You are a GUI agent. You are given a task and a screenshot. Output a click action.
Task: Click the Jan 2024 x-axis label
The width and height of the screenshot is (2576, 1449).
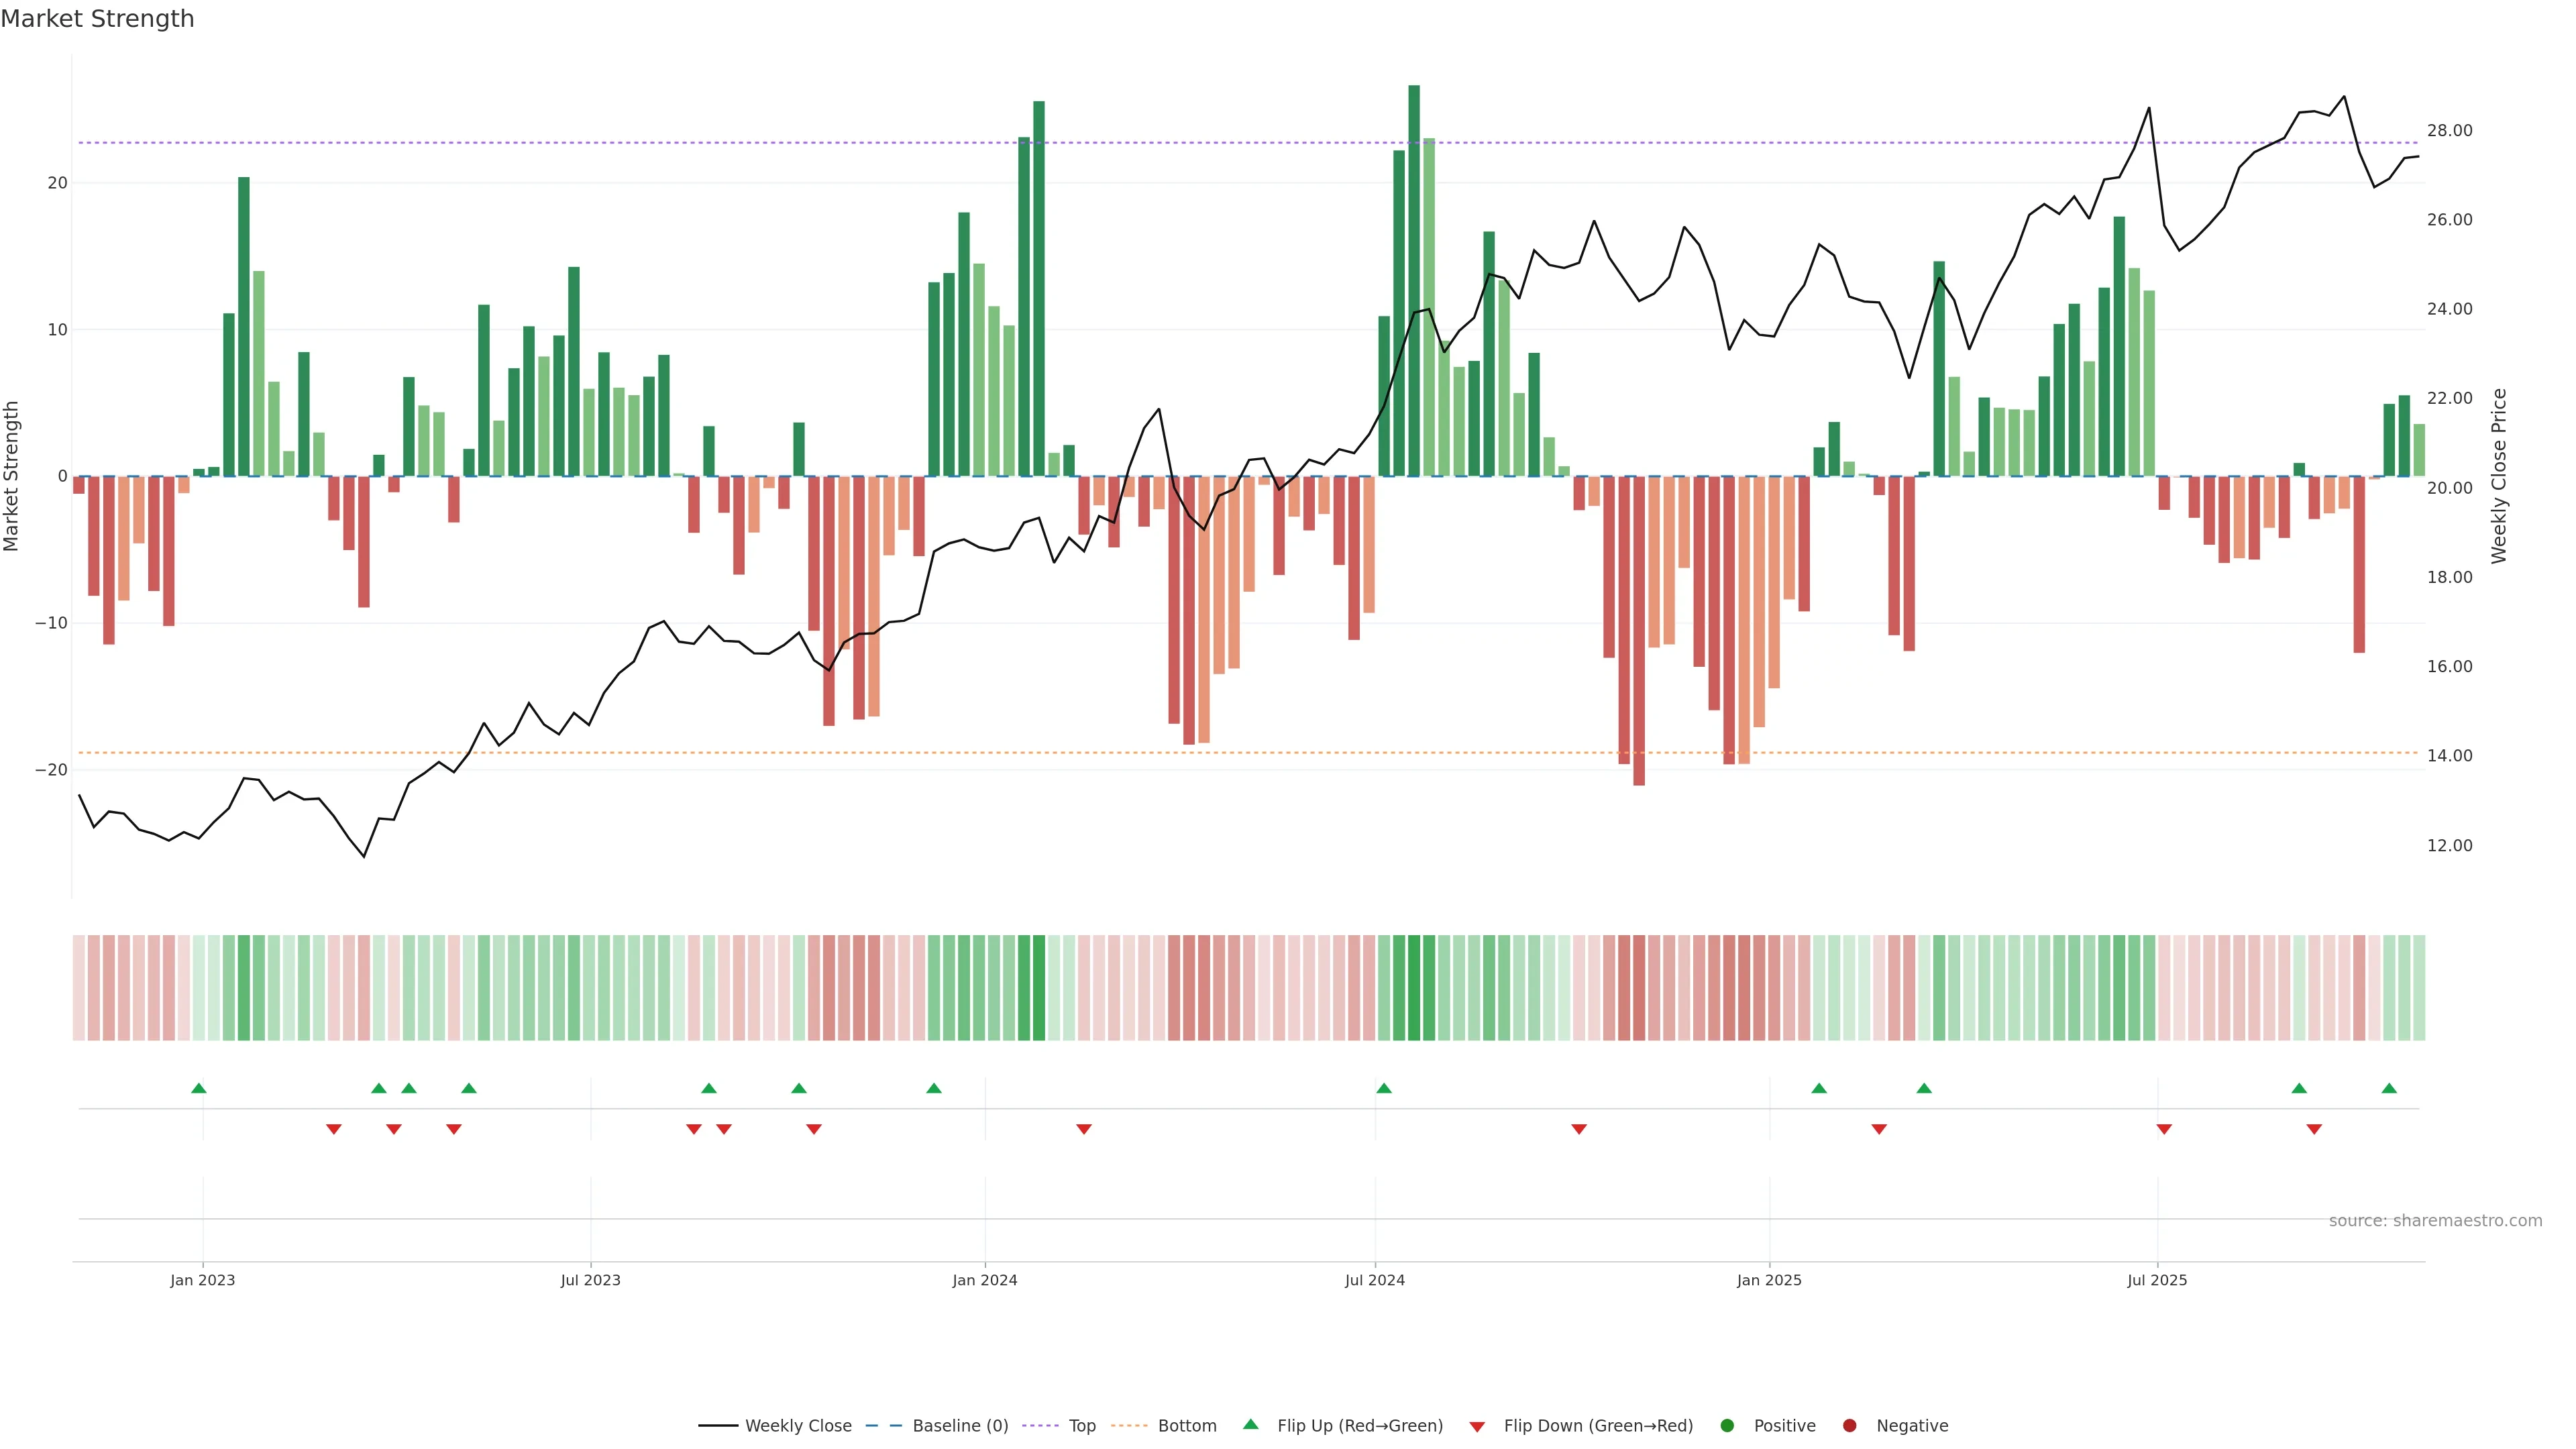coord(985,1280)
